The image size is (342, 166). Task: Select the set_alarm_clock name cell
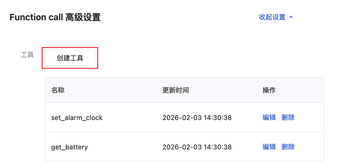77,118
